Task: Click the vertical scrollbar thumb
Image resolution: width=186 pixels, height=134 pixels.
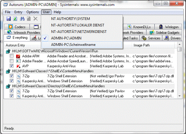Action: tap(180, 49)
